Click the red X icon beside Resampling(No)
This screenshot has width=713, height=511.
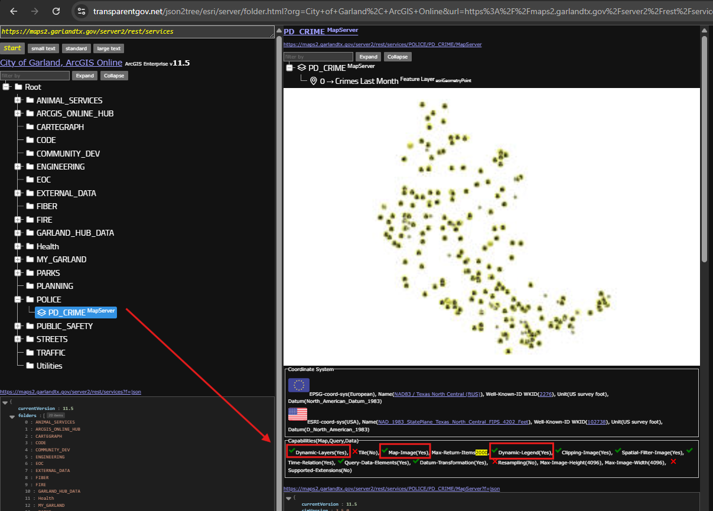(x=494, y=461)
